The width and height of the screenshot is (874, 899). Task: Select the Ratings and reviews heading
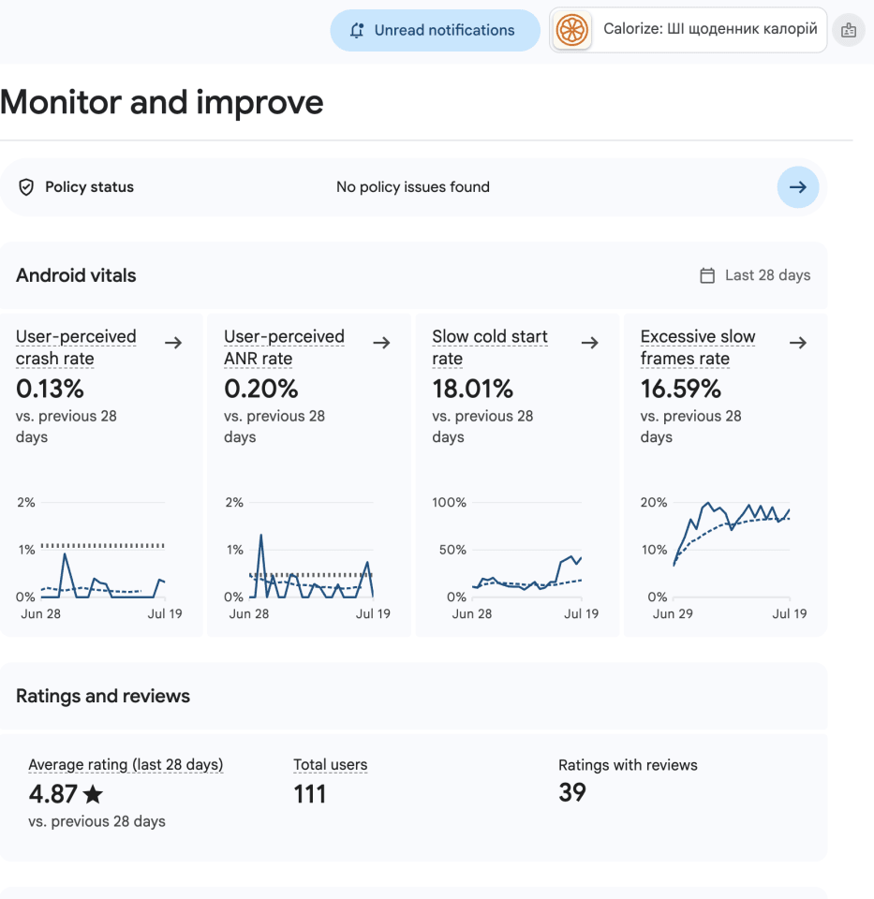103,696
